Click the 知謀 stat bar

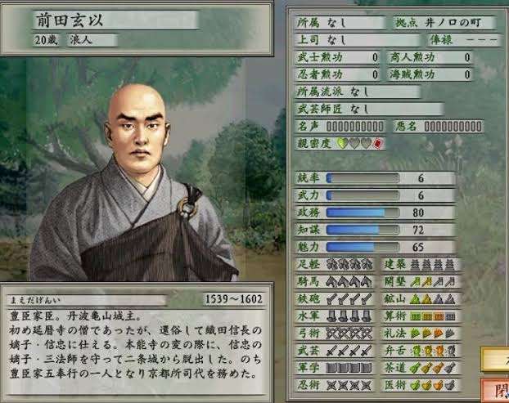pos(363,230)
